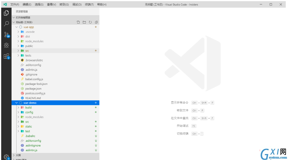The width and height of the screenshot is (289, 160).
Task: Open the 转到(G) menu
Action: (64, 4)
